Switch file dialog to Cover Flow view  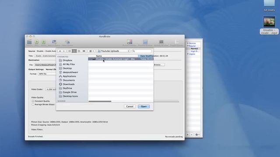[84, 51]
